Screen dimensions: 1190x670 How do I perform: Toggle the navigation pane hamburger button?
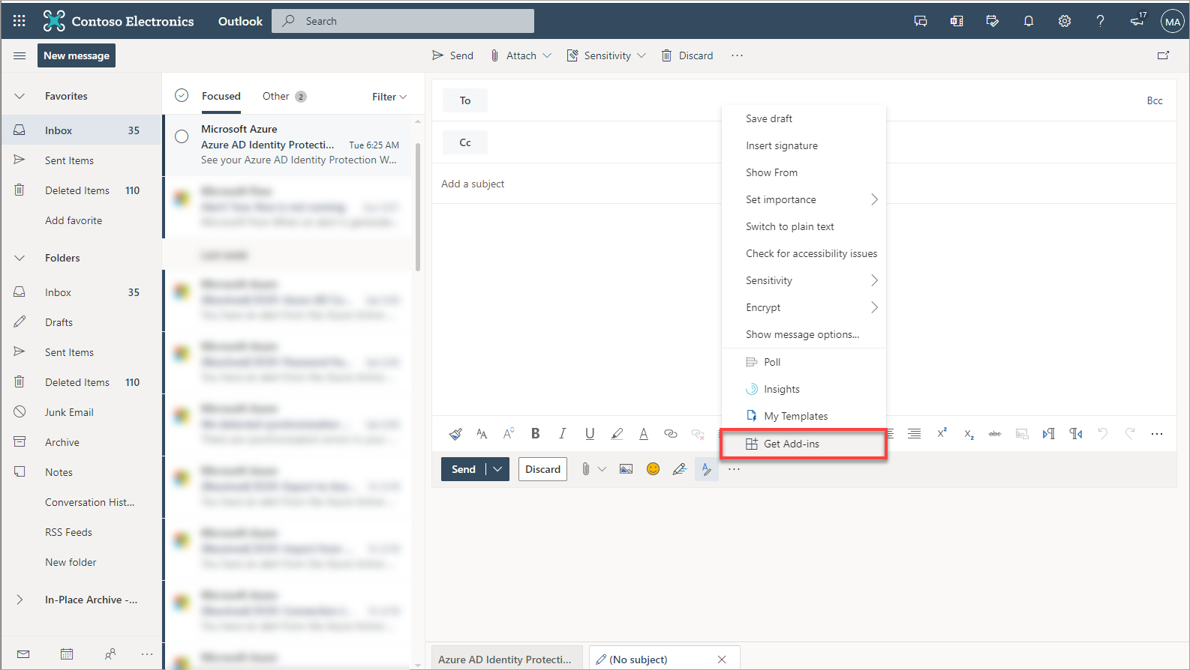pyautogui.click(x=20, y=55)
